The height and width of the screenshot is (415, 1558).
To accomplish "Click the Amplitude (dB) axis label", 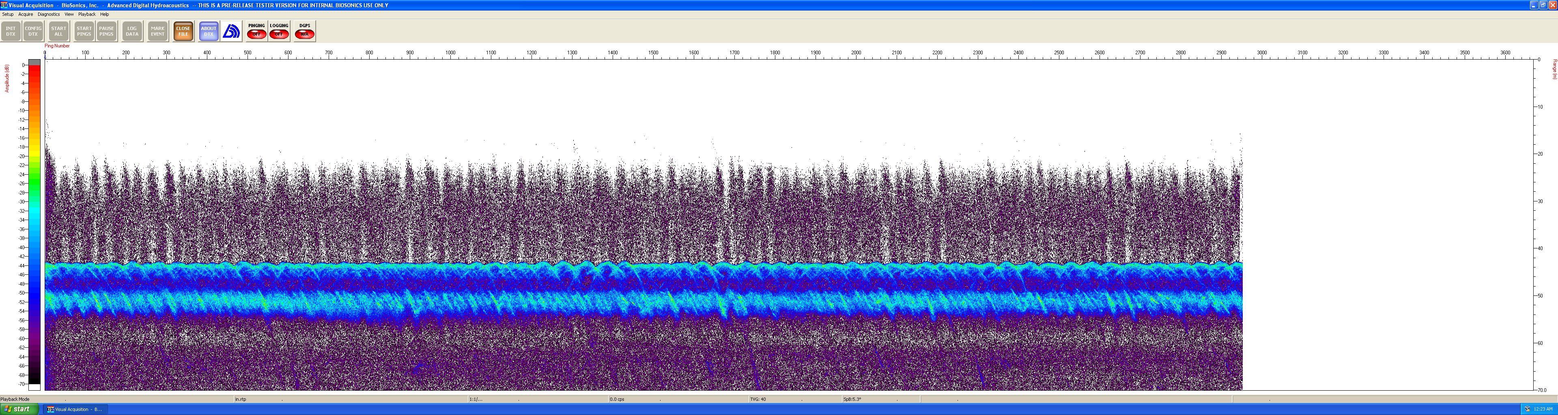I will click(7, 79).
